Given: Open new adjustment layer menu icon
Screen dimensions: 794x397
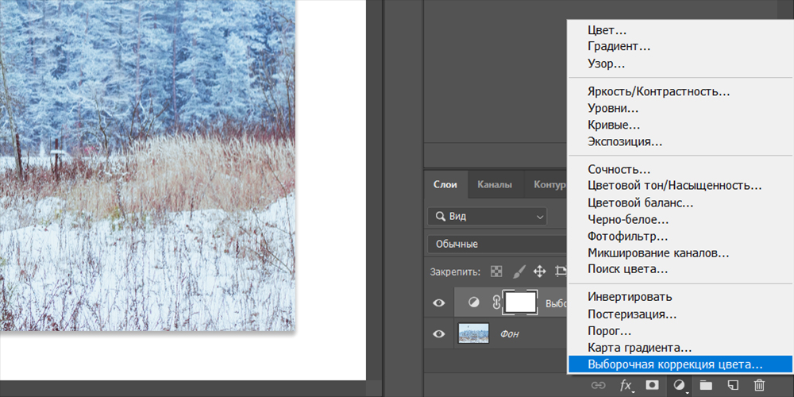Looking at the screenshot, I should (679, 385).
